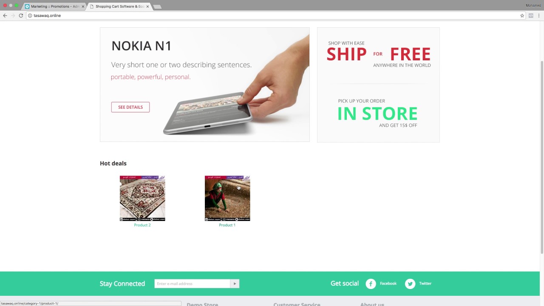
Task: Switch to Marketing :: Promotions tab
Action: coord(54,6)
